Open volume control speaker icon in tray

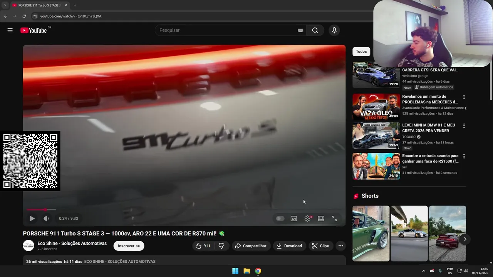click(x=466, y=271)
